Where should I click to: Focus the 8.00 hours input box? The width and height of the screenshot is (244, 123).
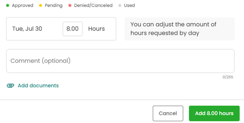pyautogui.click(x=73, y=29)
